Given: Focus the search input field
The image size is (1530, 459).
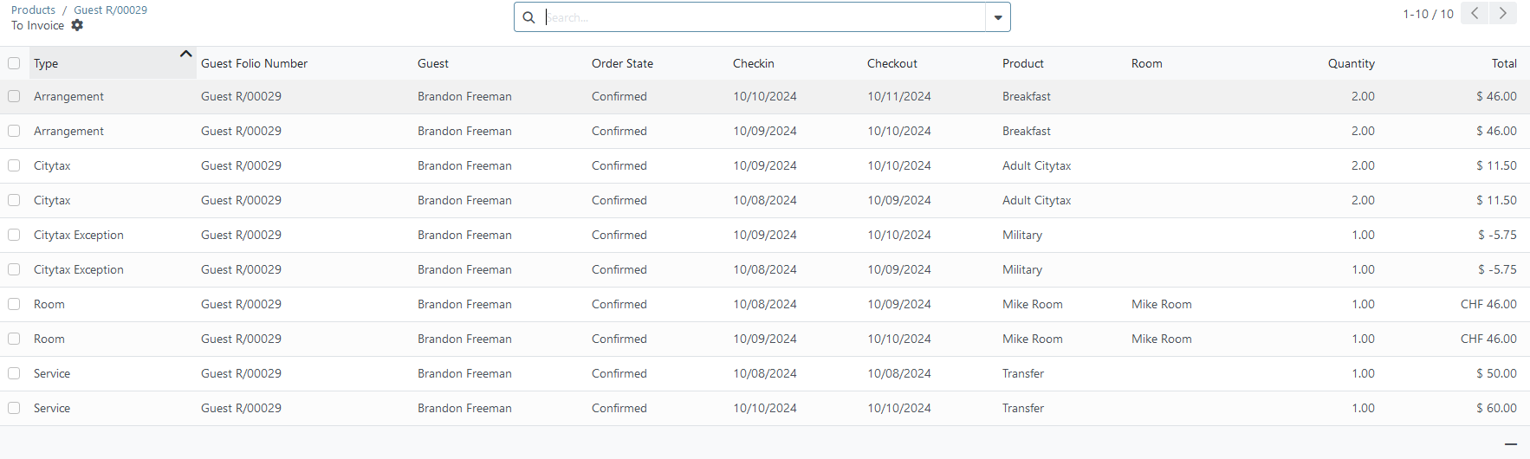Looking at the screenshot, I should coord(764,17).
